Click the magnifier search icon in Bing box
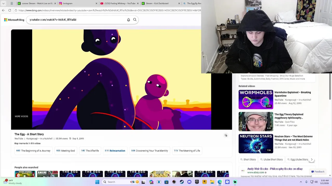This screenshot has height=186, width=332. tap(135, 20)
